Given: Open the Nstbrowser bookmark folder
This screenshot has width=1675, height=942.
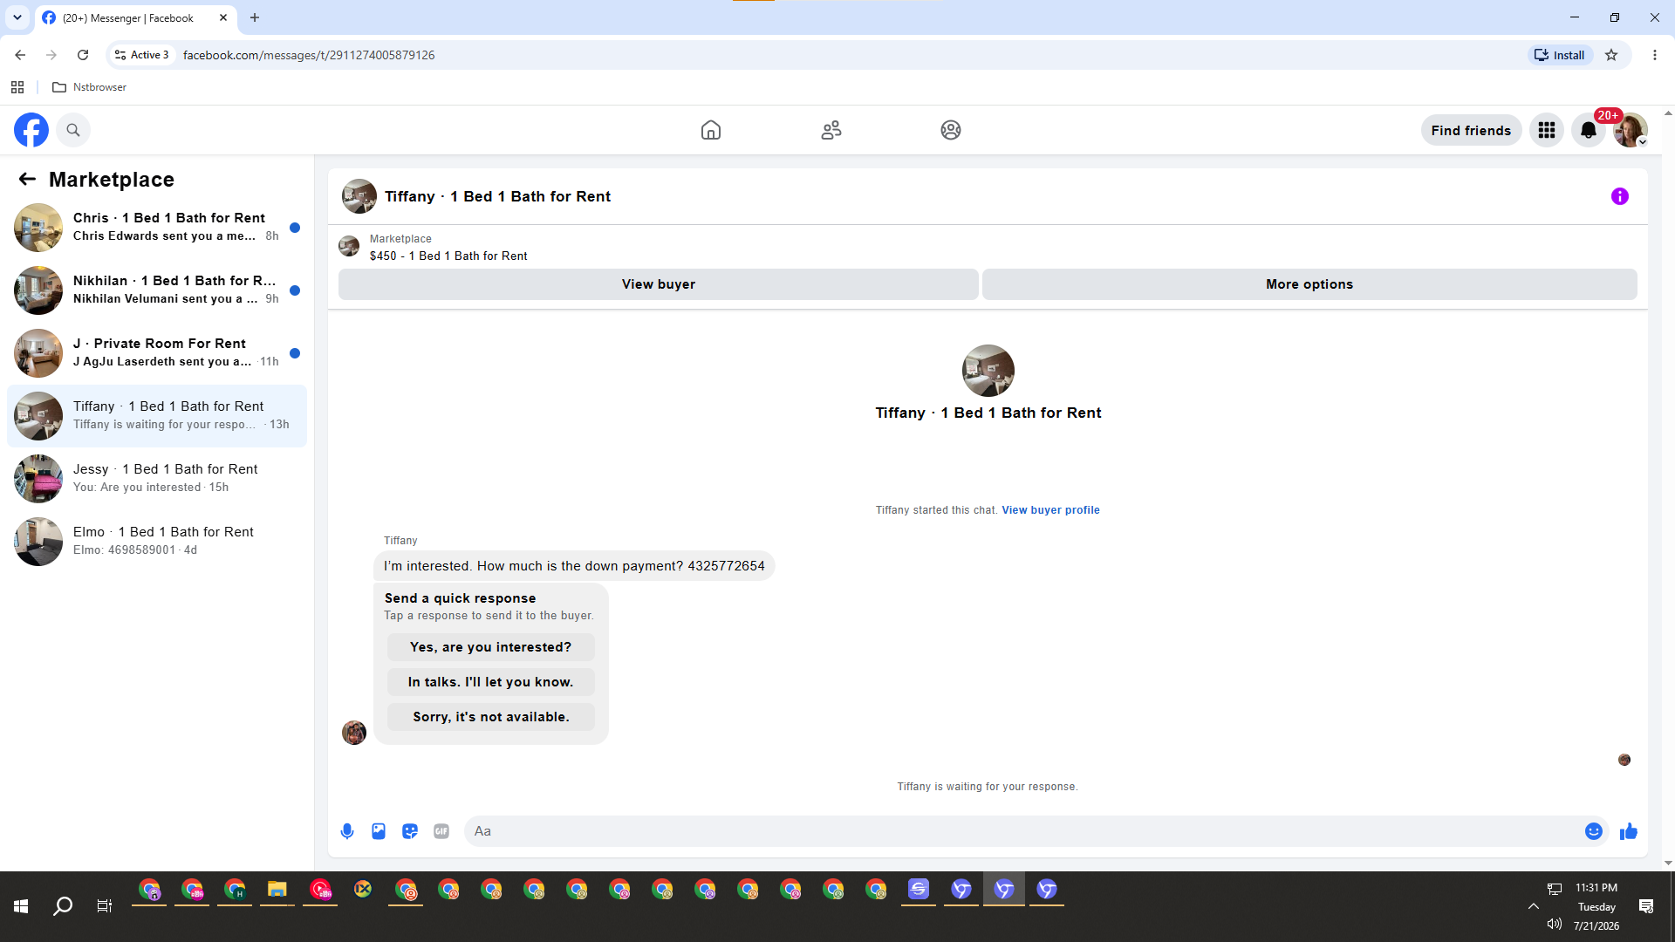Looking at the screenshot, I should [90, 87].
